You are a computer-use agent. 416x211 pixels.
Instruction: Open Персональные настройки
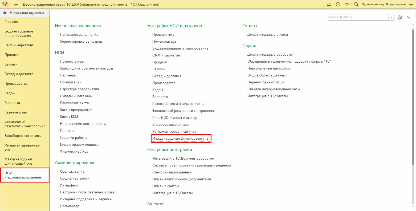click(x=268, y=68)
